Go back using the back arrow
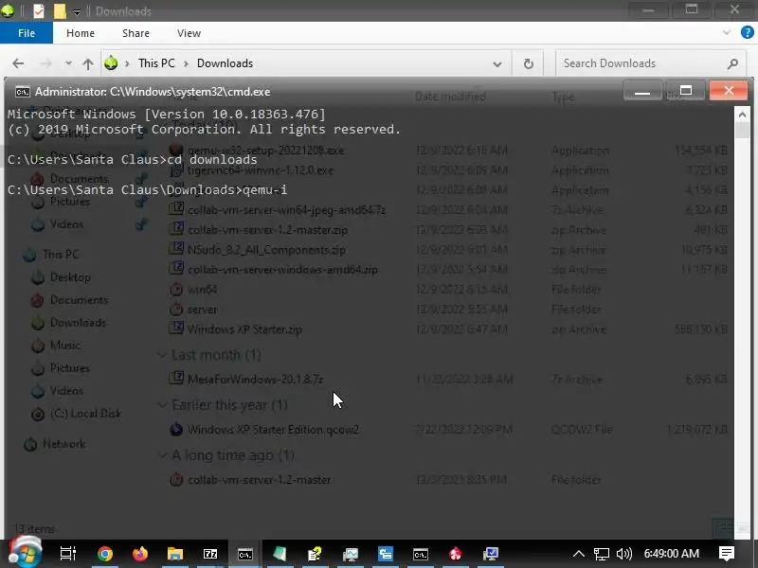This screenshot has height=568, width=758. tap(18, 63)
